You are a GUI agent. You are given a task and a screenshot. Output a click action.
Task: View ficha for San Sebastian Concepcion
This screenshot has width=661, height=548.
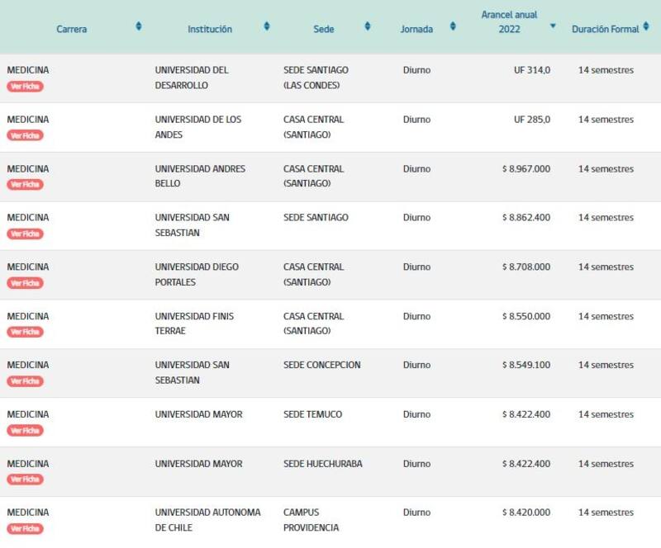tap(25, 381)
